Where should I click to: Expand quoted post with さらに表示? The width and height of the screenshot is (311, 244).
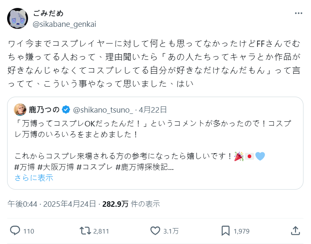click(34, 177)
